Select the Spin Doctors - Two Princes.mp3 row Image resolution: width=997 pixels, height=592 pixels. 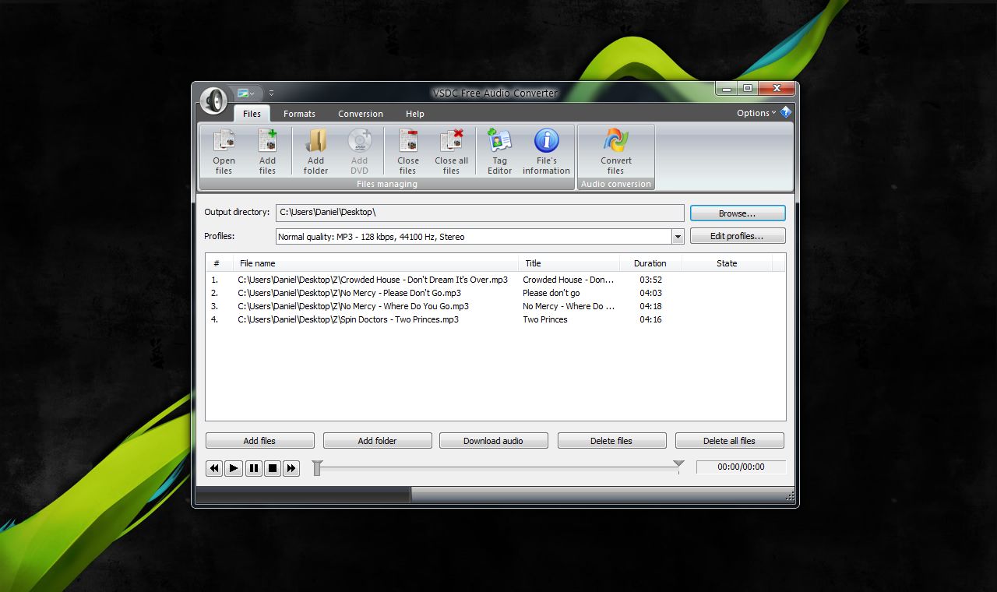point(495,319)
